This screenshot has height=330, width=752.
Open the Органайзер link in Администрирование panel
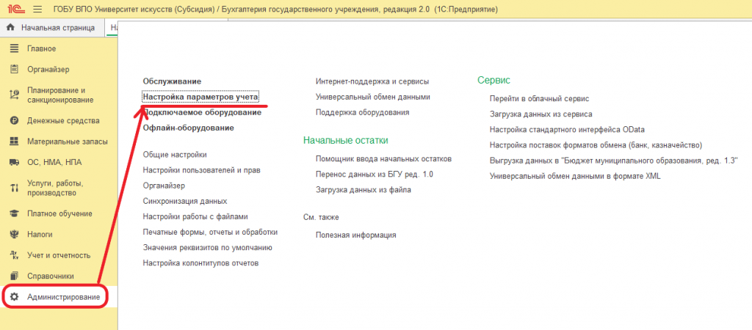pyautogui.click(x=164, y=186)
